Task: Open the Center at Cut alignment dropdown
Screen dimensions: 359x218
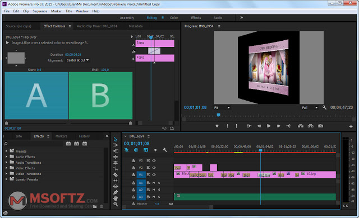Action: click(77, 60)
